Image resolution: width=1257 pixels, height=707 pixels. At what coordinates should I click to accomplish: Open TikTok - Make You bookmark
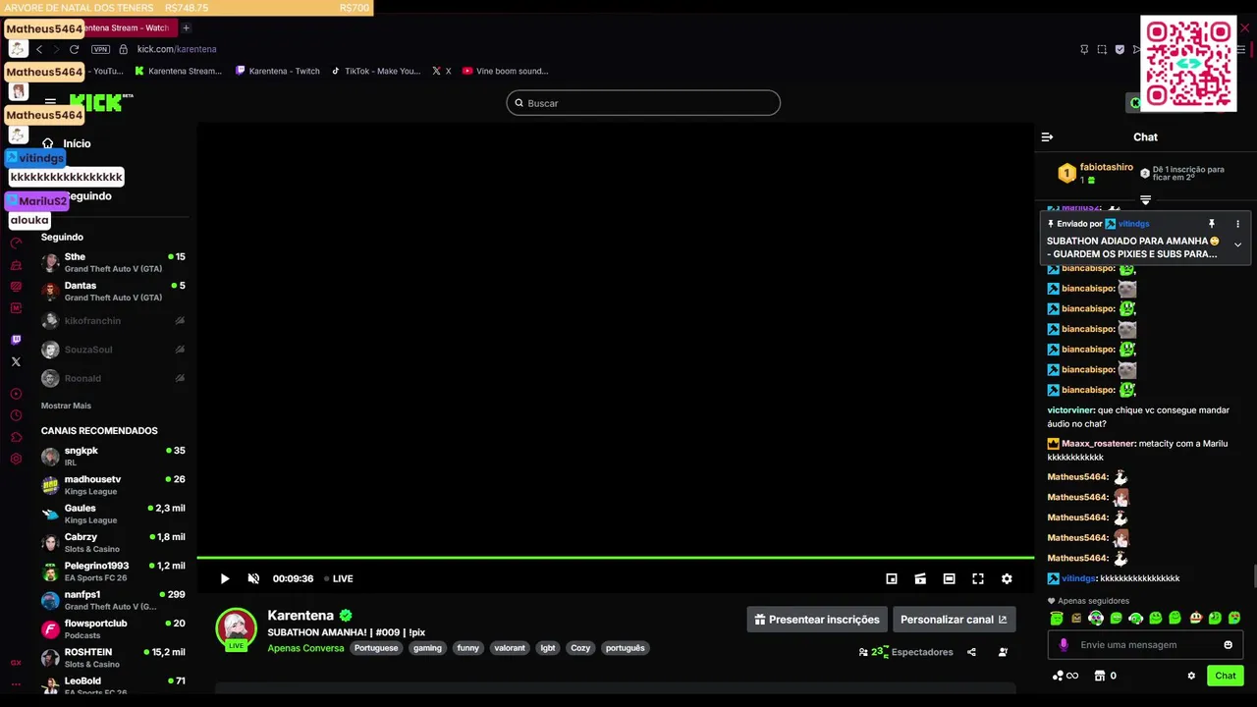click(x=376, y=71)
